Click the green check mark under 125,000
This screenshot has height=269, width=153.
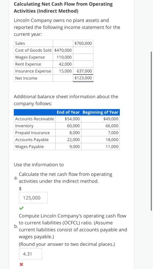coord(21,208)
